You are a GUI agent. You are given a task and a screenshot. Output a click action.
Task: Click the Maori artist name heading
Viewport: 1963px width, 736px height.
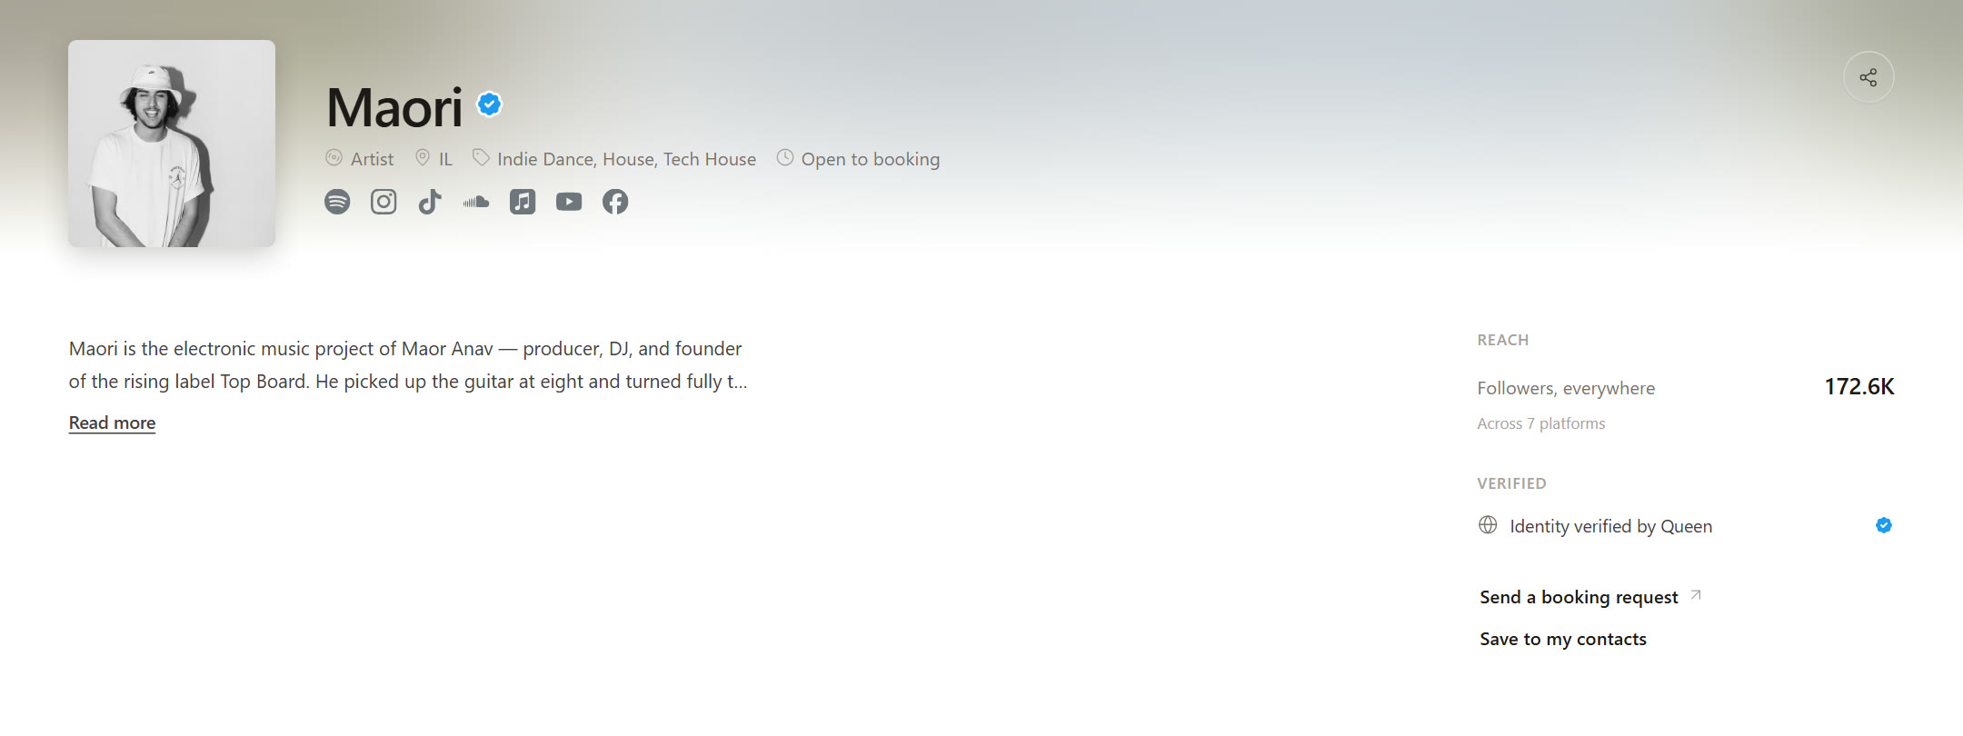(x=394, y=107)
